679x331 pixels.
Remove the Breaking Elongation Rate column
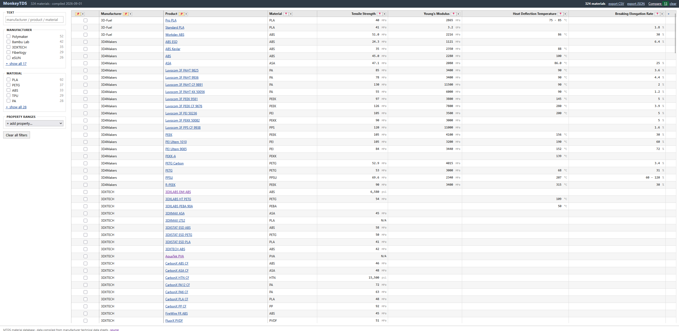point(662,14)
